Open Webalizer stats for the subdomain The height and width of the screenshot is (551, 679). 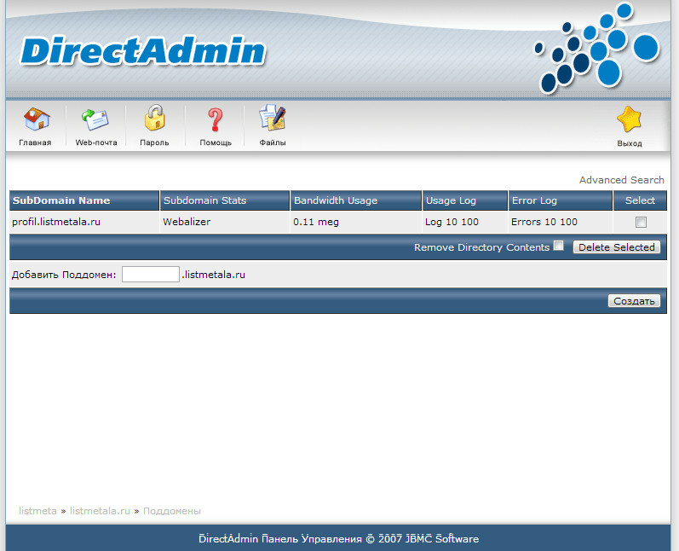tap(187, 222)
